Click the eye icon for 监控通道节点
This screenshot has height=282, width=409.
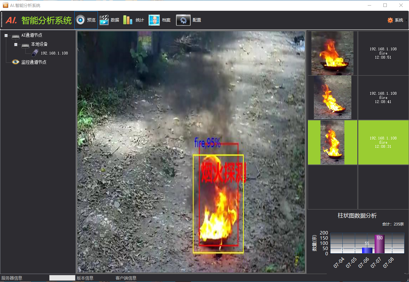(x=15, y=62)
